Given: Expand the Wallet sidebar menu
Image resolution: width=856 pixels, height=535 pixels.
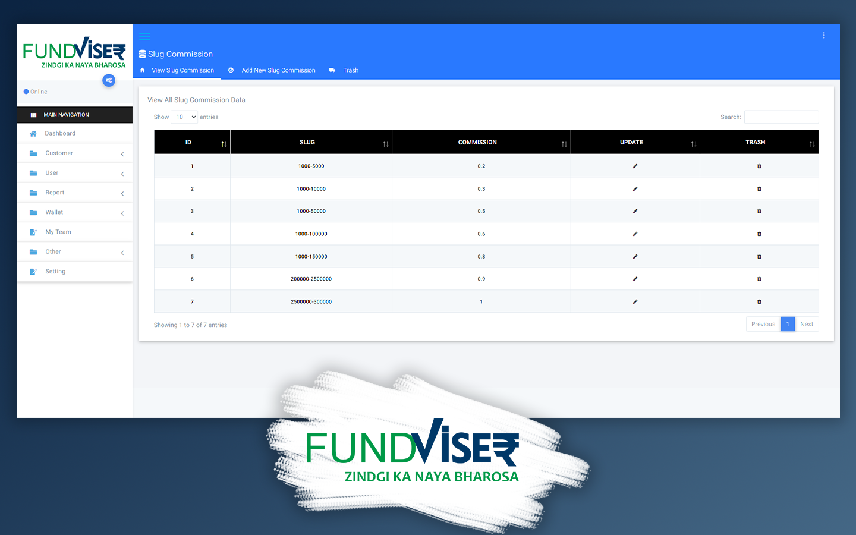Looking at the screenshot, I should coord(74,212).
